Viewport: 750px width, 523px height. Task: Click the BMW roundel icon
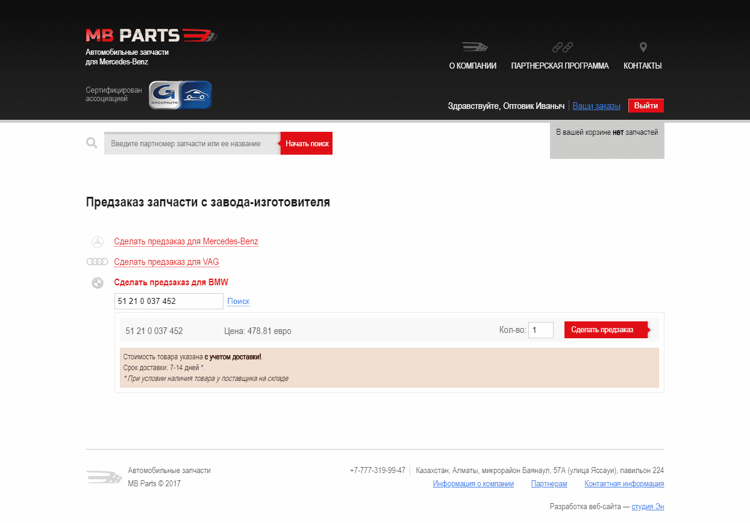(97, 282)
